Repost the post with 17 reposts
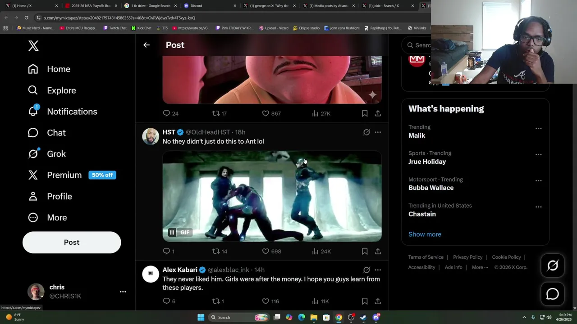This screenshot has width=577, height=324. pos(220,113)
